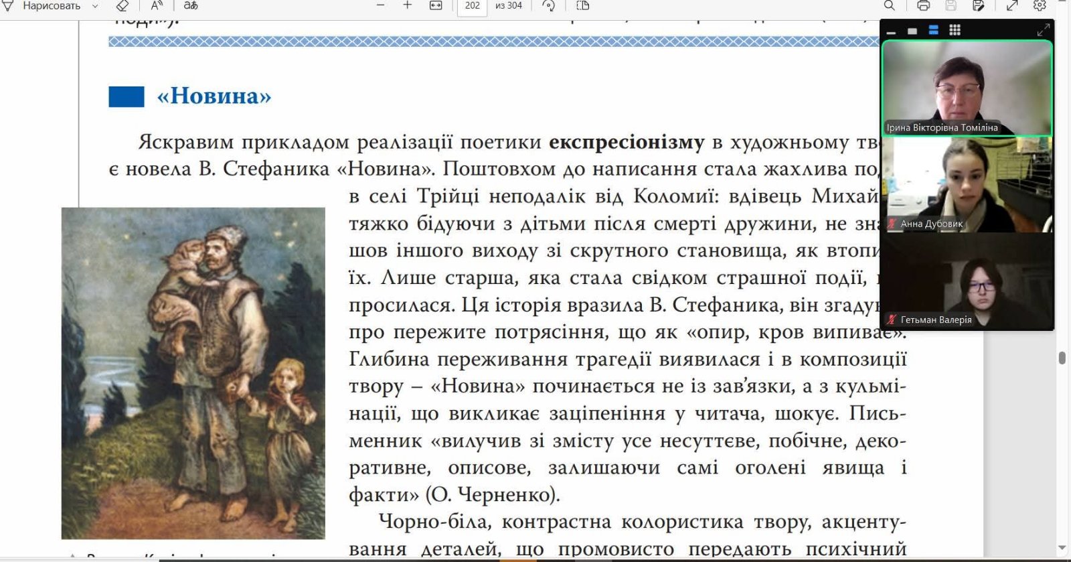Enter full screen mode for the PDF

1012,6
